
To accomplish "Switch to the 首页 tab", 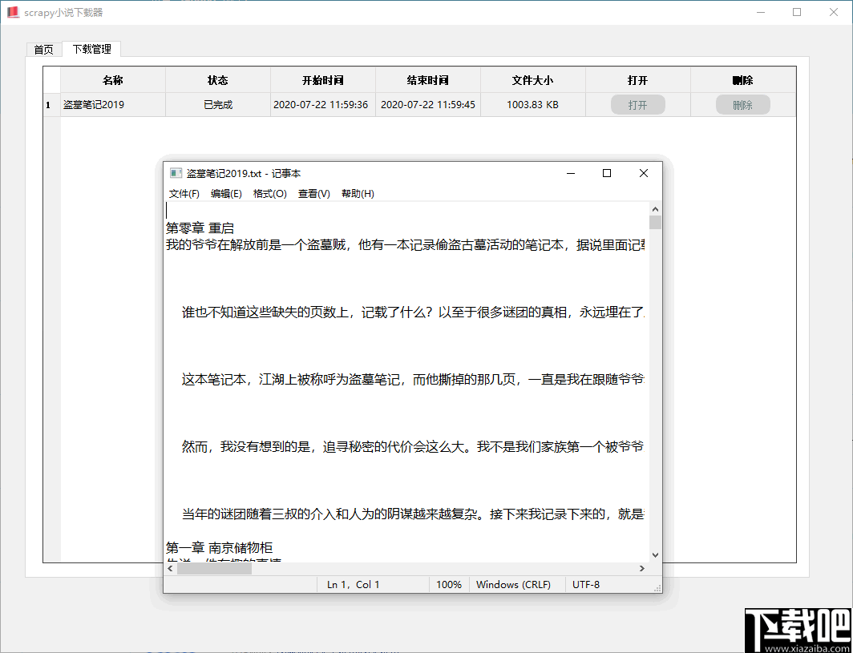I will 43,49.
